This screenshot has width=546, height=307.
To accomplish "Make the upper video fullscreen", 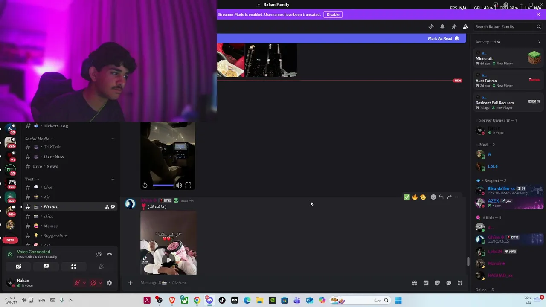I will click(188, 185).
